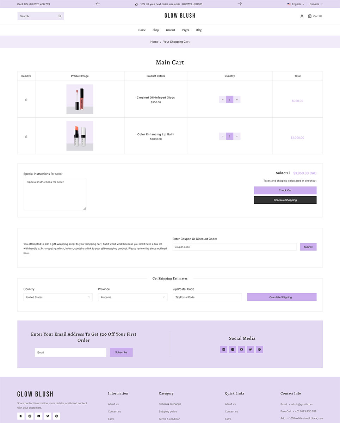Click the next announcement arrow
Screen dimensions: 340x423
[240, 4]
